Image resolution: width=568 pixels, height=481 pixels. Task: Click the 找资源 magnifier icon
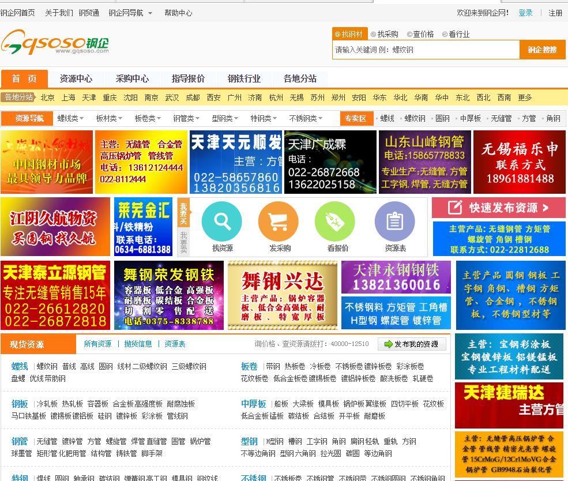[221, 221]
